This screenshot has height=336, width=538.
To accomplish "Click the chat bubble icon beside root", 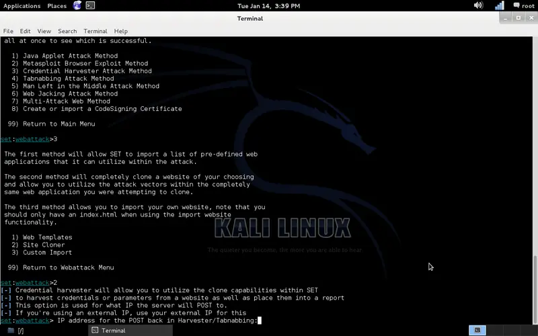I will coord(516,5).
